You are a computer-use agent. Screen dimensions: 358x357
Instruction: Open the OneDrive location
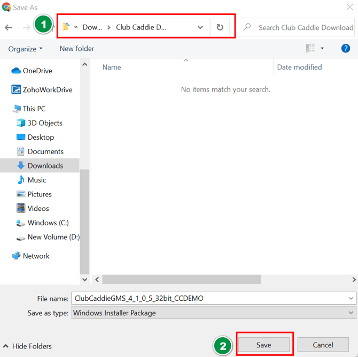(32, 71)
